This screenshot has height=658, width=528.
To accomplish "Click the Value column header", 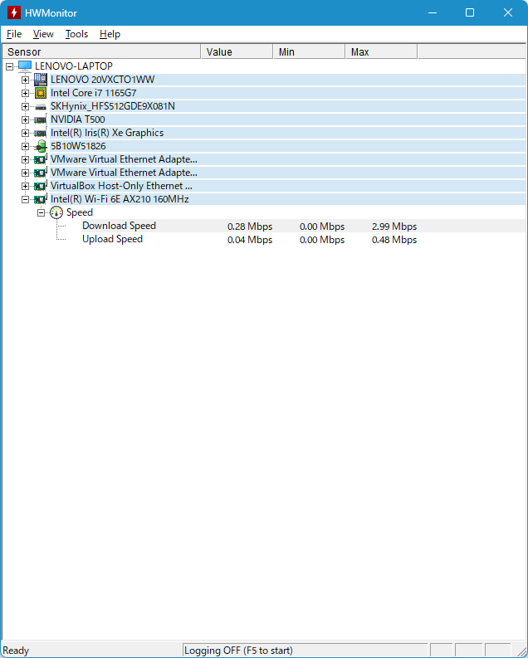I will [x=237, y=51].
